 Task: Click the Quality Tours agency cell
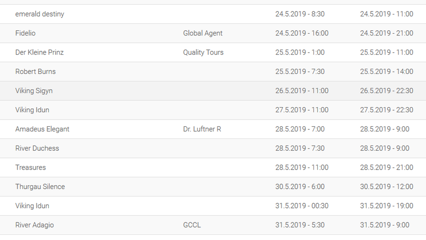(x=203, y=53)
